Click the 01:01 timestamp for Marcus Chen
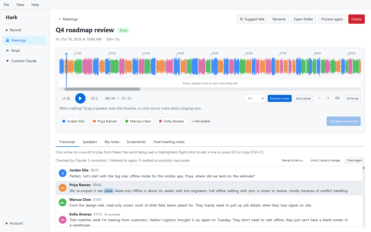Screen dimensions: 371x232 [x=97, y=200]
